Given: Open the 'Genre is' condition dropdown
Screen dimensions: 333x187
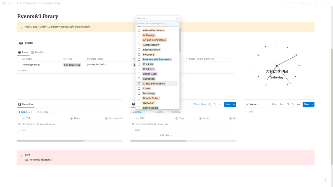Looking at the screenshot, I should click(142, 18).
